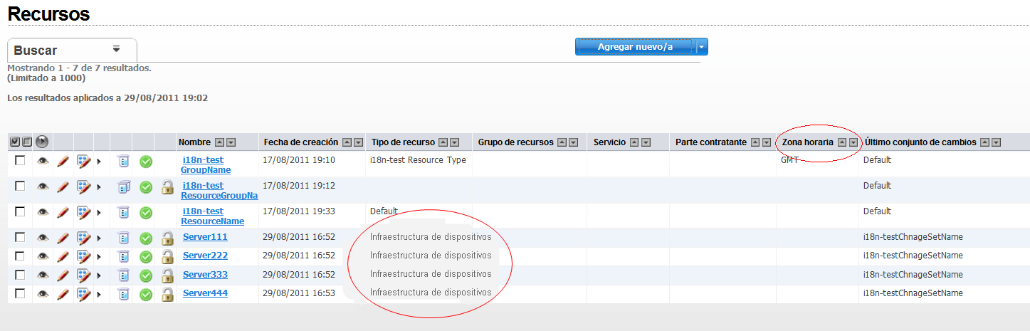Viewport: 1030px width, 331px height.
Task: Check the select-all box in table header
Action: pyautogui.click(x=15, y=142)
